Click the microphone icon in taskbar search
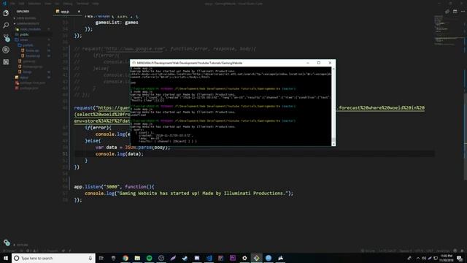Viewport: 467px width, 263px height. click(x=90, y=258)
